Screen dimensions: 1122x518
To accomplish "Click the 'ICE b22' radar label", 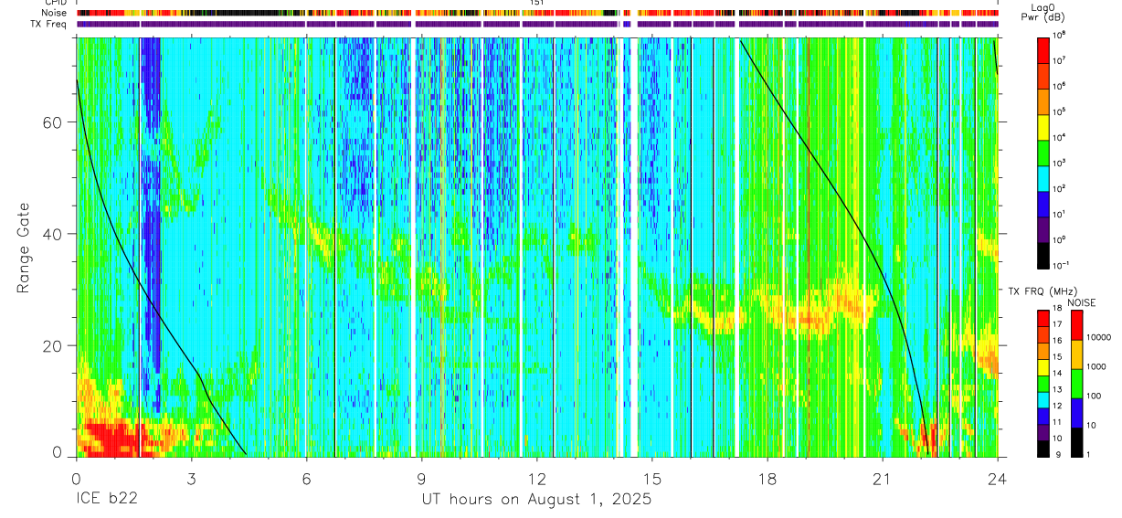I will 108,500.
